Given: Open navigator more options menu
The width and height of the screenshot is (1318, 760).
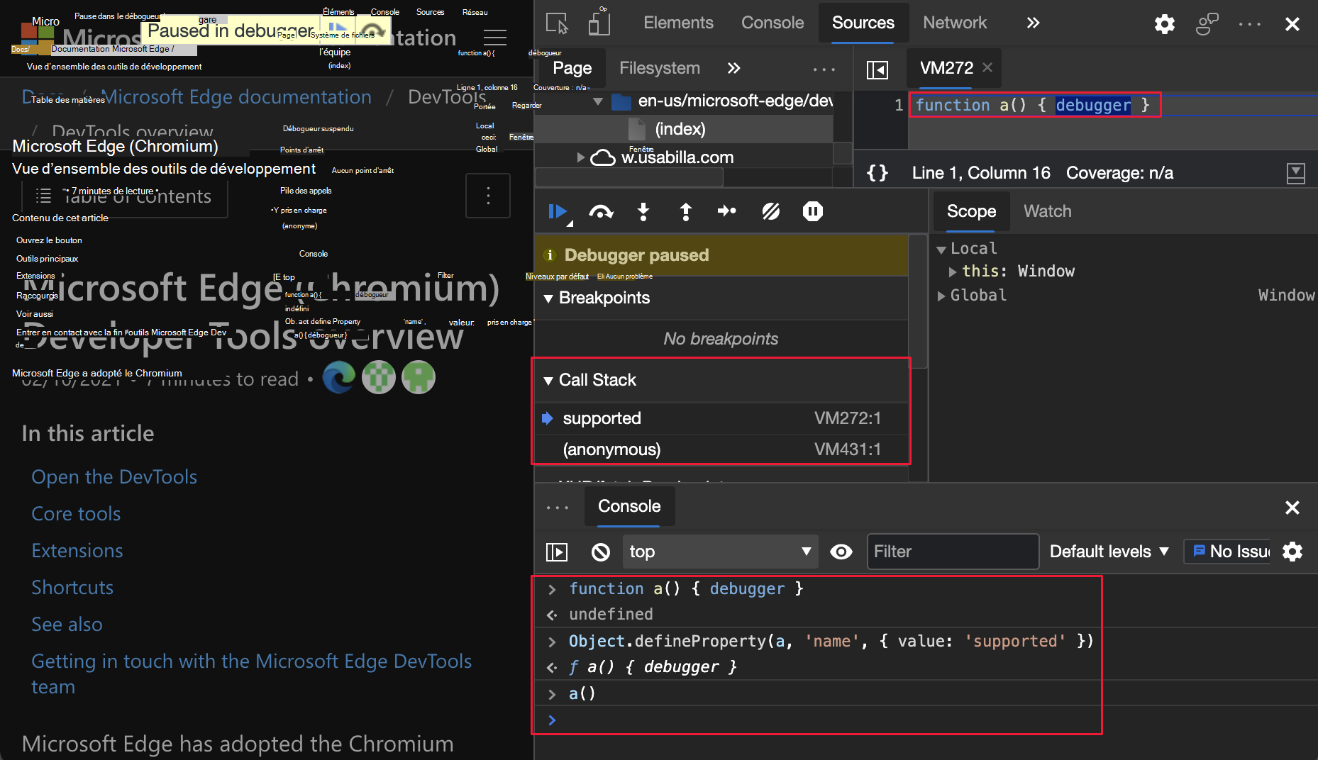Looking at the screenshot, I should pos(824,69).
